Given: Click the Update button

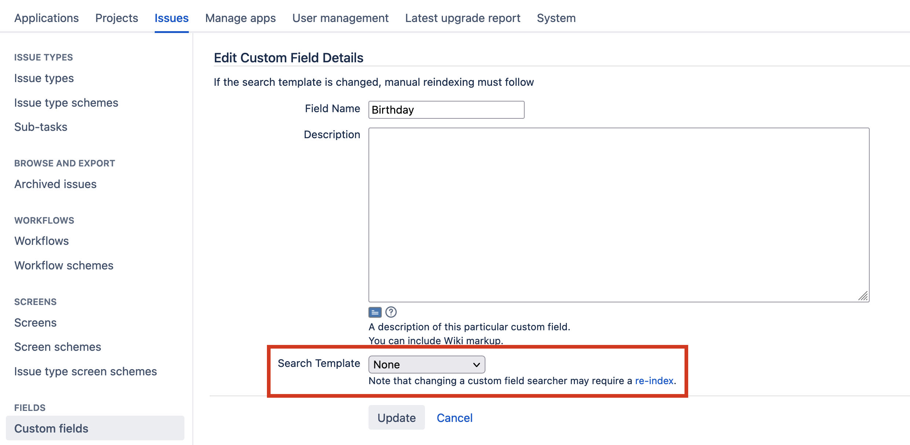Looking at the screenshot, I should point(396,418).
